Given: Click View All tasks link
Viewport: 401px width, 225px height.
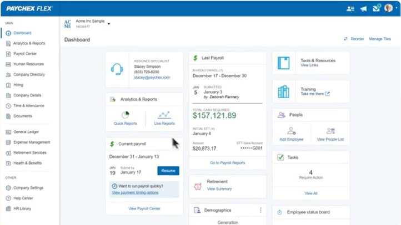Looking at the screenshot, I should 310,193.
